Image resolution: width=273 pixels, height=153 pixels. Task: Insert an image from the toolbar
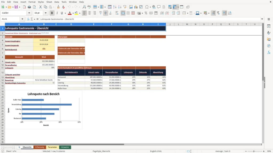coord(131,7)
